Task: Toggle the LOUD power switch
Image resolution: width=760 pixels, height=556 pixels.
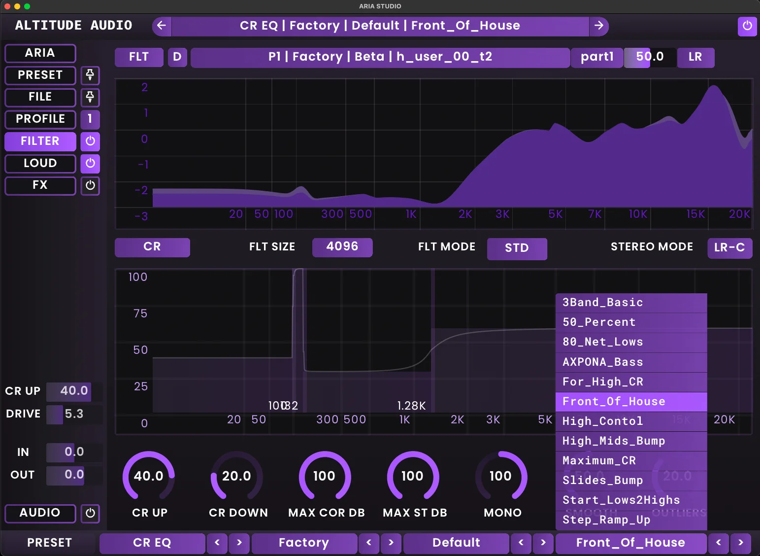Action: [x=90, y=163]
